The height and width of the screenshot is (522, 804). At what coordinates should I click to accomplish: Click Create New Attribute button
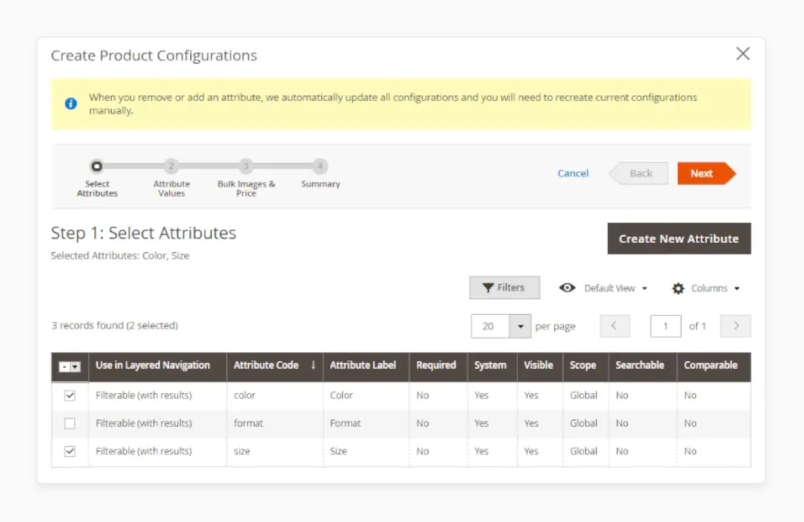click(679, 239)
